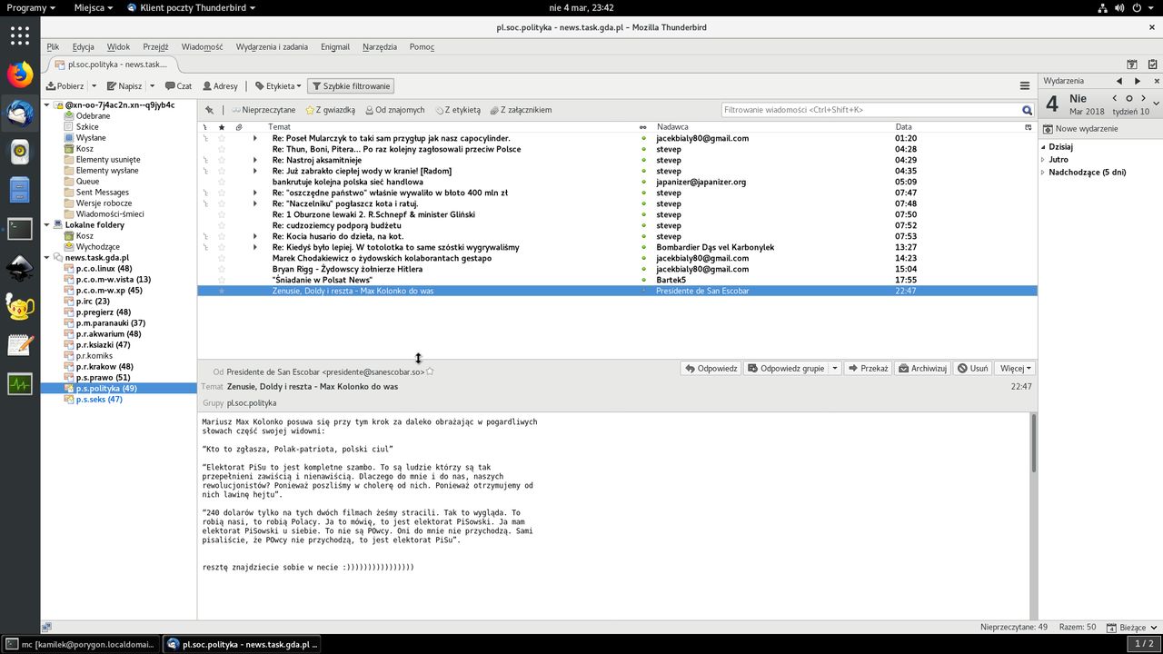Click the read status column header icon
1163x654 pixels.
643,127
